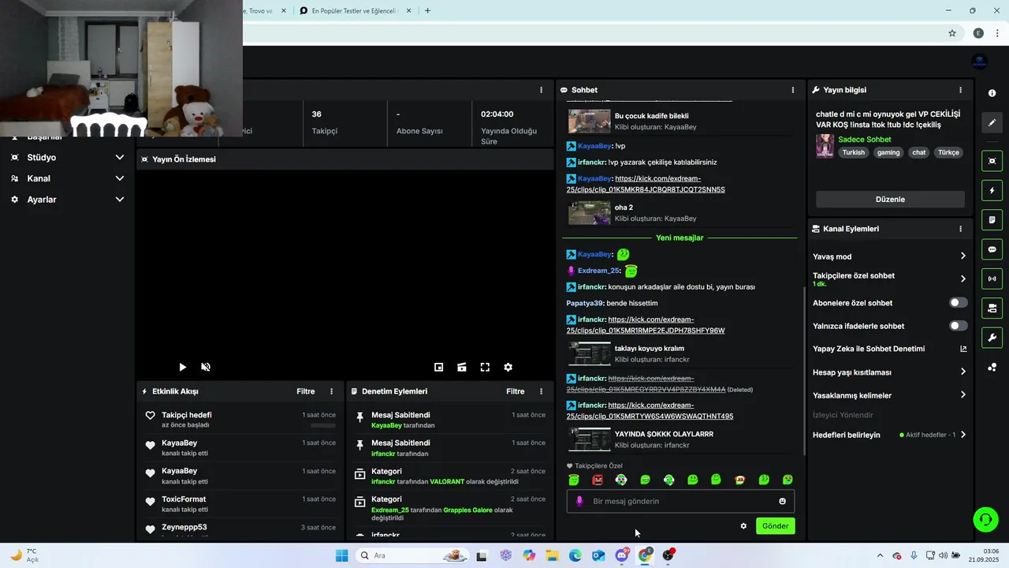The image size is (1009, 568).
Task: Toggle chat panel bubble icon in sidebar
Action: coord(992,249)
